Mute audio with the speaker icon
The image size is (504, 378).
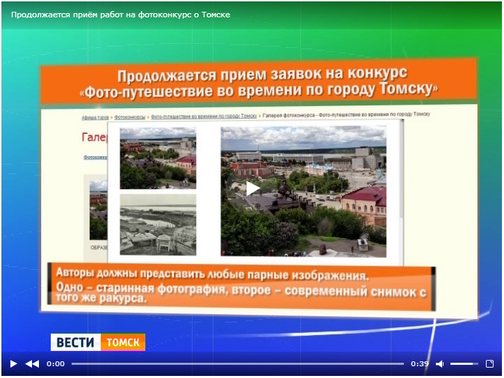(440, 363)
